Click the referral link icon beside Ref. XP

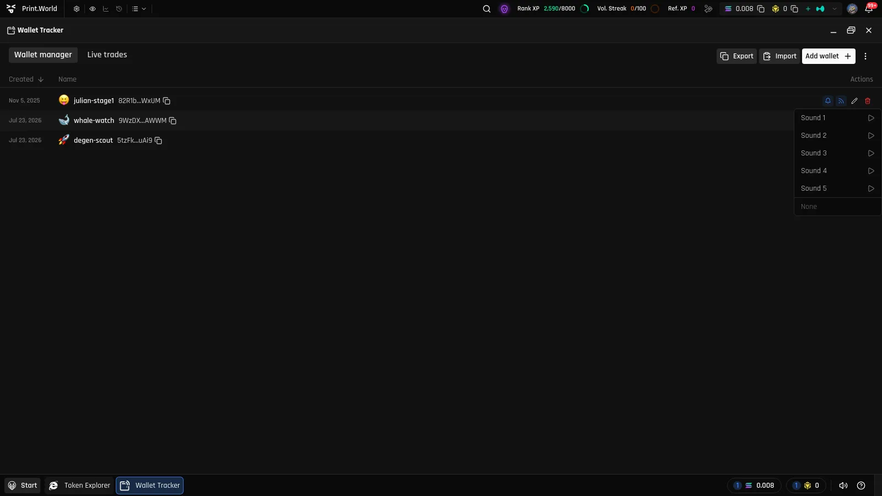coord(708,9)
